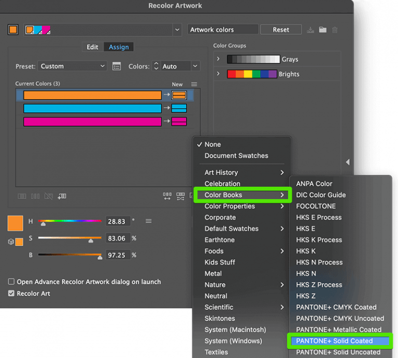
Task: Click the Grays color group swatch strip
Action: (x=253, y=59)
